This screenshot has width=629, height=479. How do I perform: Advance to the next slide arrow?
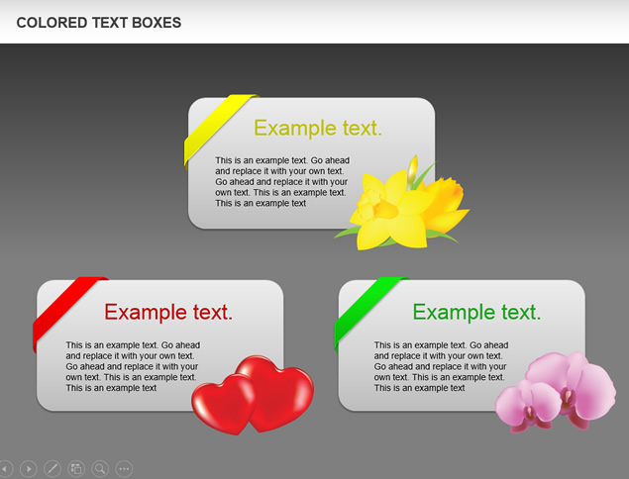click(29, 468)
